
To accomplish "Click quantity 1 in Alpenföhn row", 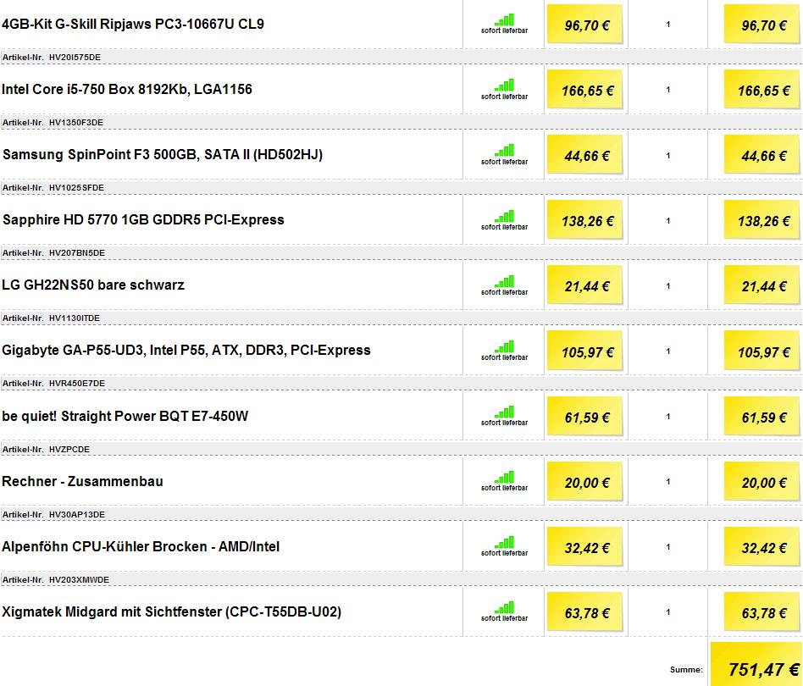I will (668, 547).
